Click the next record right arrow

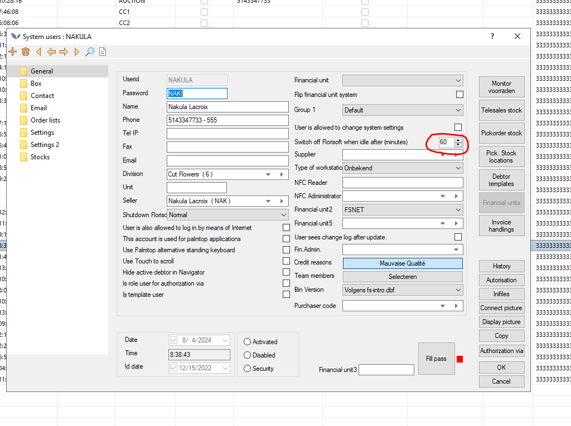tap(64, 52)
